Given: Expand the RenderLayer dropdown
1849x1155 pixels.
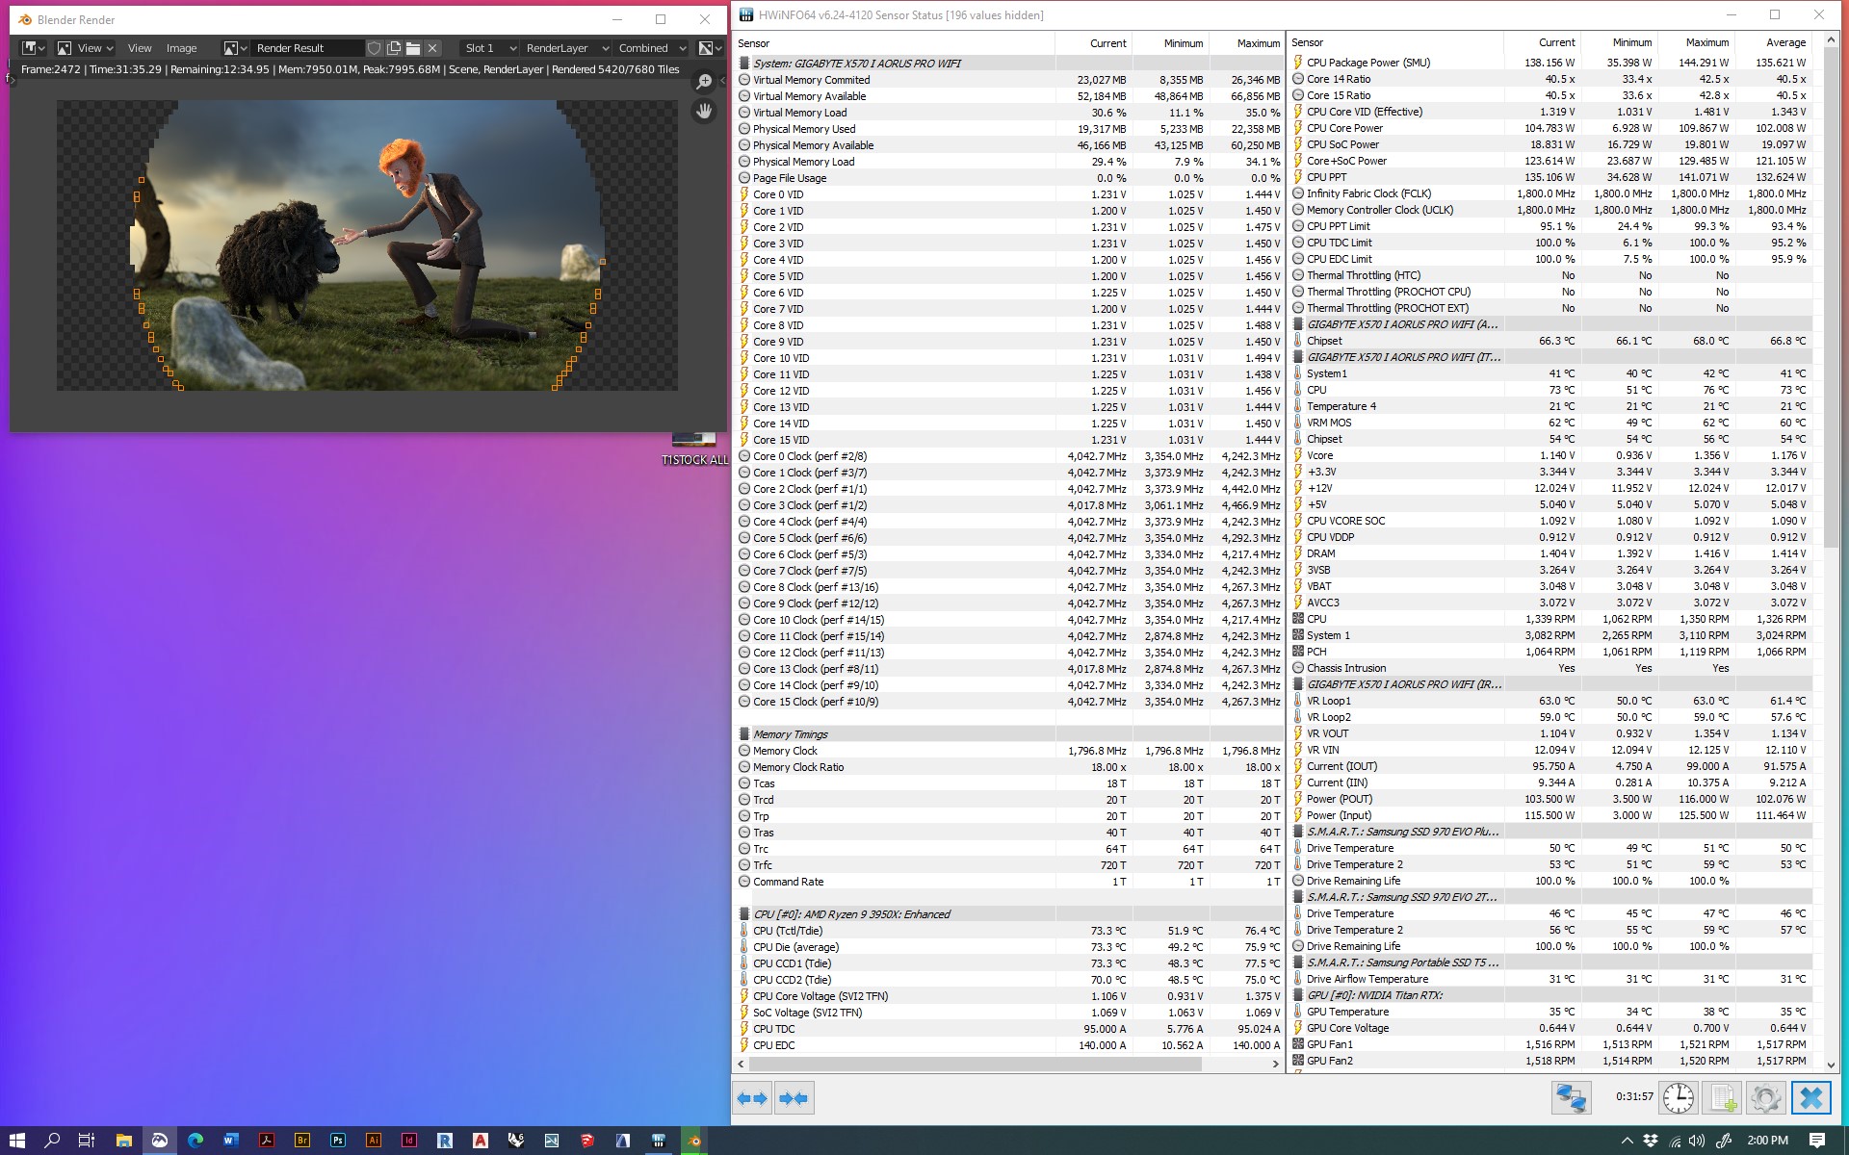Looking at the screenshot, I should (566, 48).
